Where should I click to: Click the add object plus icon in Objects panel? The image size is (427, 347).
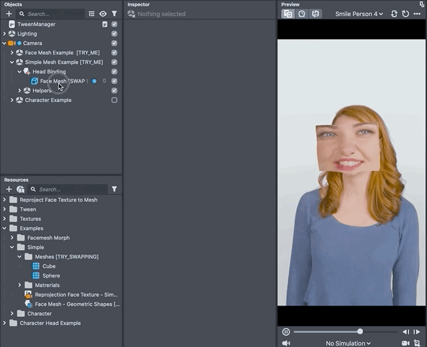click(9, 13)
